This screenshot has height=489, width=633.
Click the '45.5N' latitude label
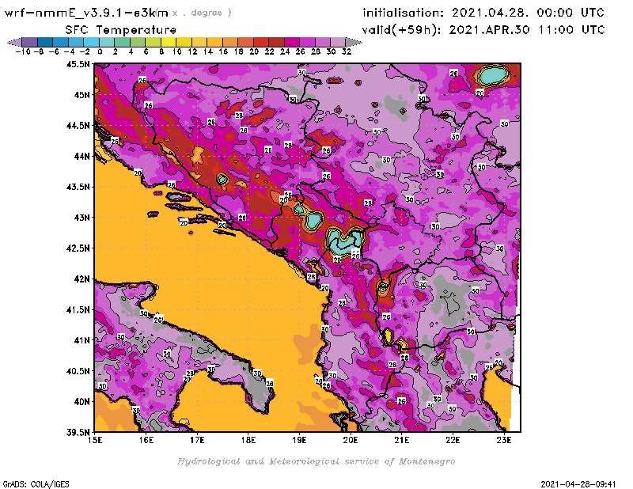(78, 64)
